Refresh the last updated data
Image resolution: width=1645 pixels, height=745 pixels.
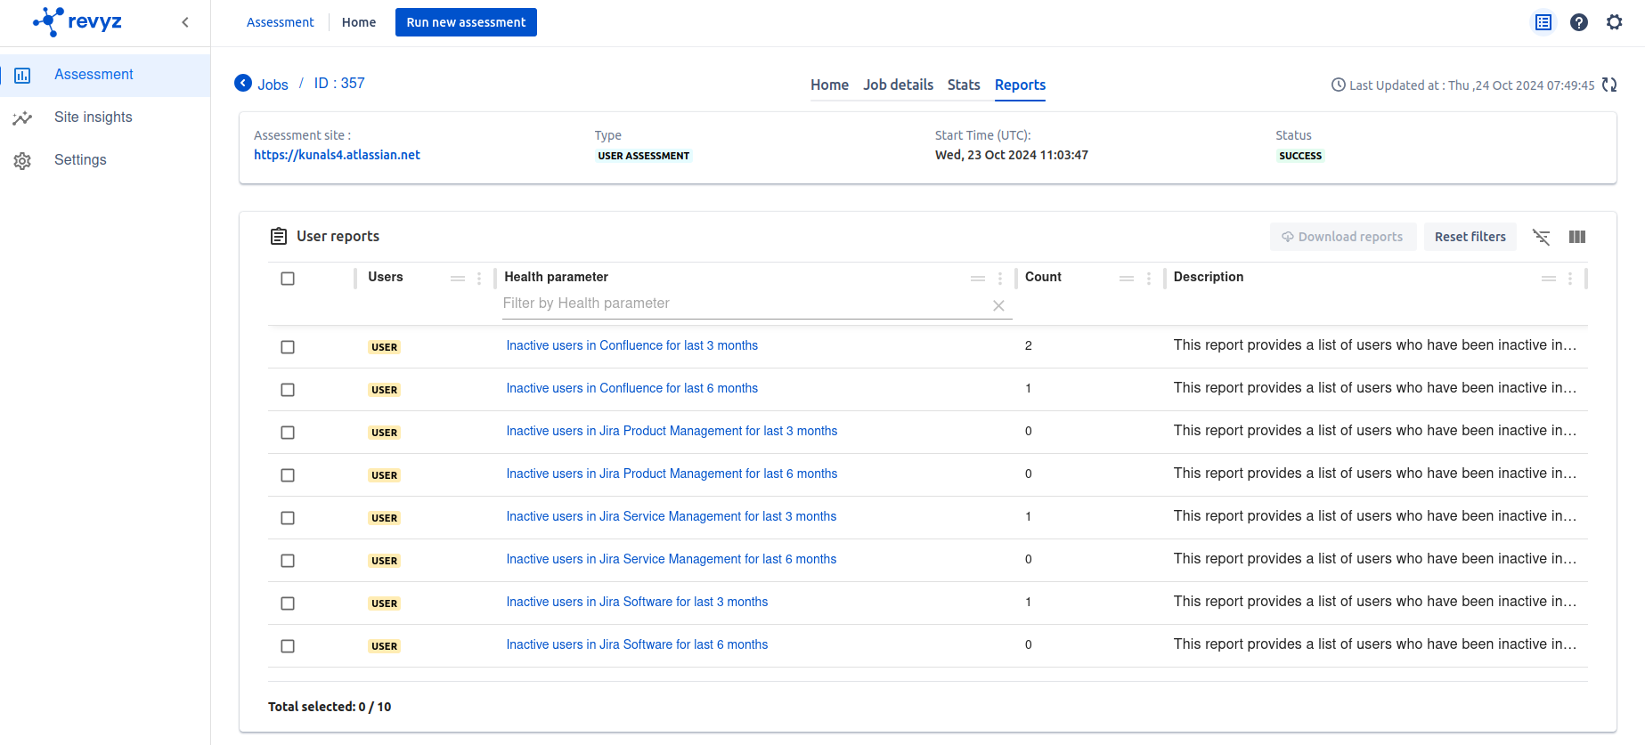1609,85
